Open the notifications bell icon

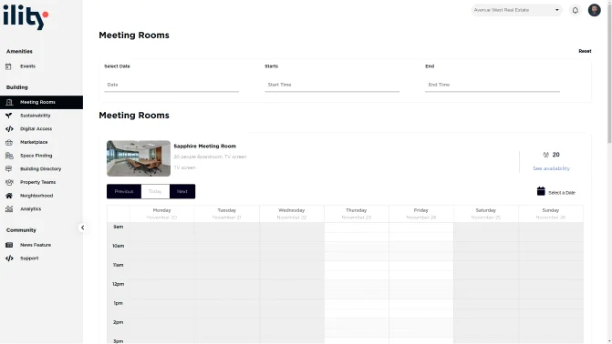[x=575, y=11]
